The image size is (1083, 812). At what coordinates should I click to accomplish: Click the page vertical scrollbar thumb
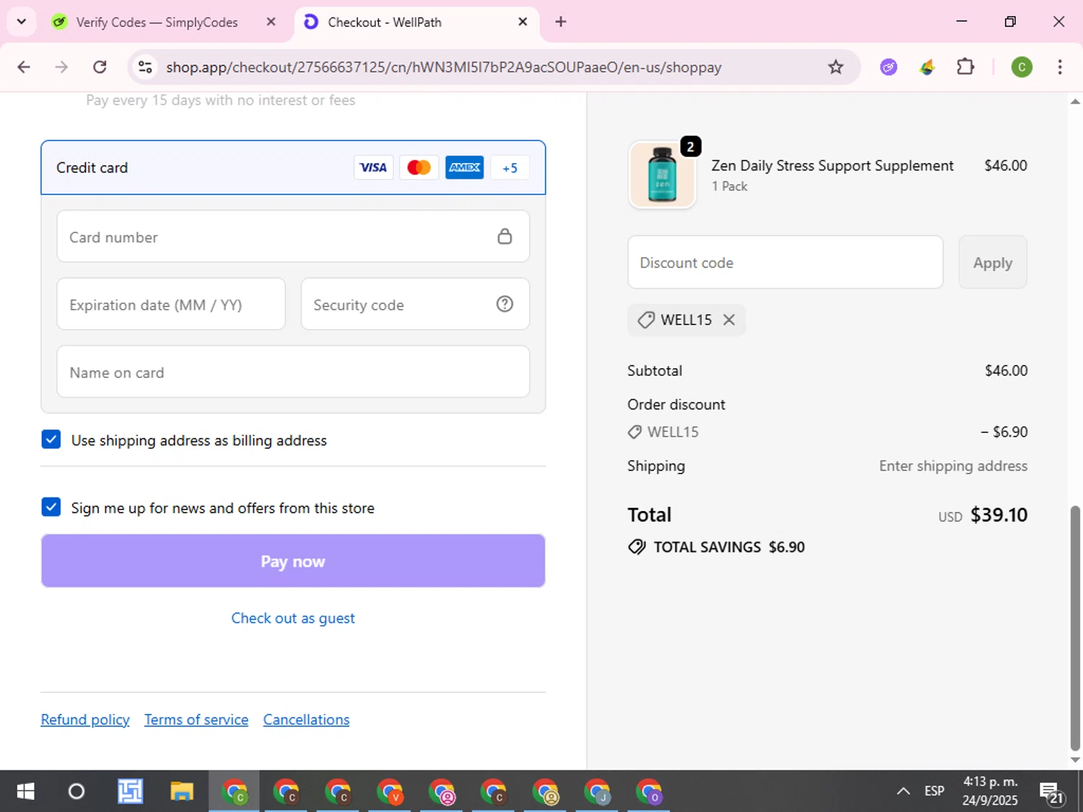[1075, 628]
